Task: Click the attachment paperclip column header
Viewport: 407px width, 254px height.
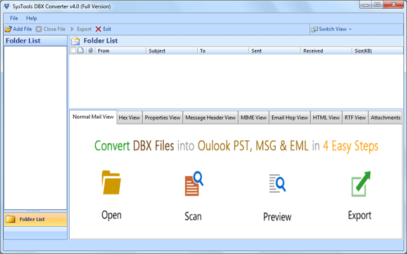Action: [90, 51]
